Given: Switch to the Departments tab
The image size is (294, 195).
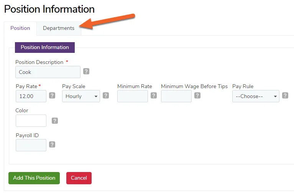Looking at the screenshot, I should [59, 28].
